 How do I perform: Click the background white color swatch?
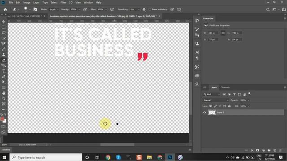pyautogui.click(x=5, y=121)
